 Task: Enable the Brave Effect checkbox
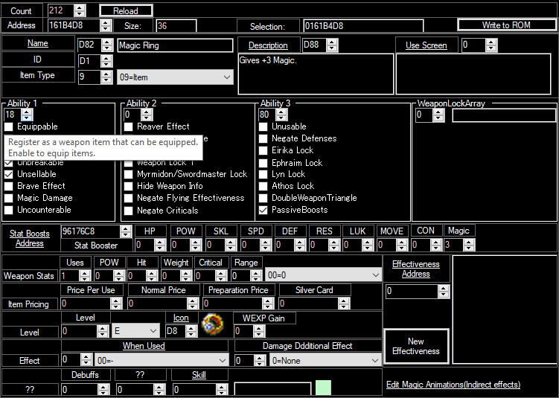point(10,186)
